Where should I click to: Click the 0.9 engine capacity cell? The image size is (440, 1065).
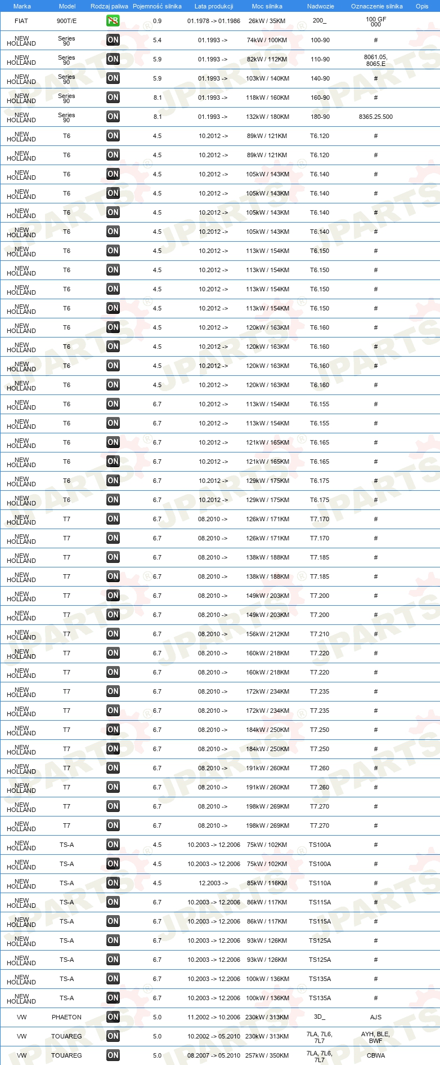[x=157, y=21]
